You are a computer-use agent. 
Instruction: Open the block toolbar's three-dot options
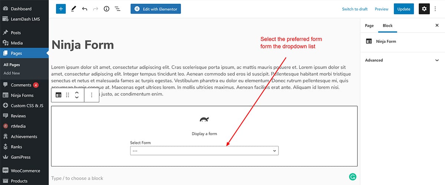(92, 95)
